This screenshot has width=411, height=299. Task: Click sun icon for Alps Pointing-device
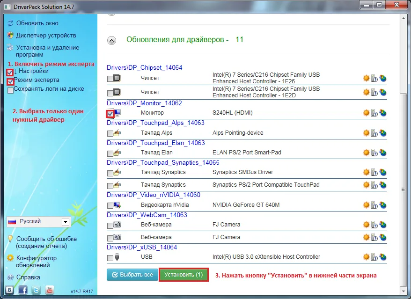click(x=366, y=133)
